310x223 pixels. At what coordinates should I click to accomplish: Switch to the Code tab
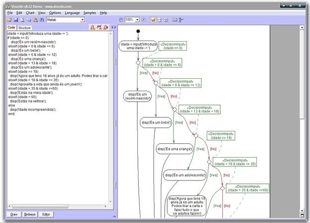[x=11, y=27]
